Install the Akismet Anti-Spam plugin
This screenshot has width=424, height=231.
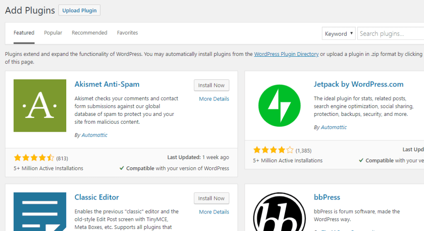(x=211, y=85)
